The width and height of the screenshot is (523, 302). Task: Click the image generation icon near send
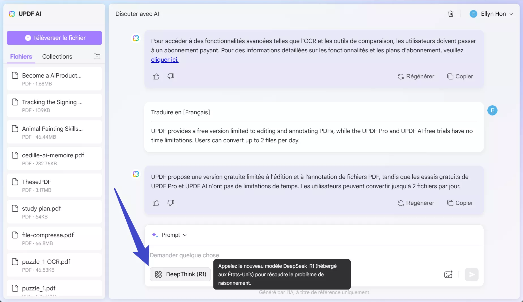tap(448, 274)
